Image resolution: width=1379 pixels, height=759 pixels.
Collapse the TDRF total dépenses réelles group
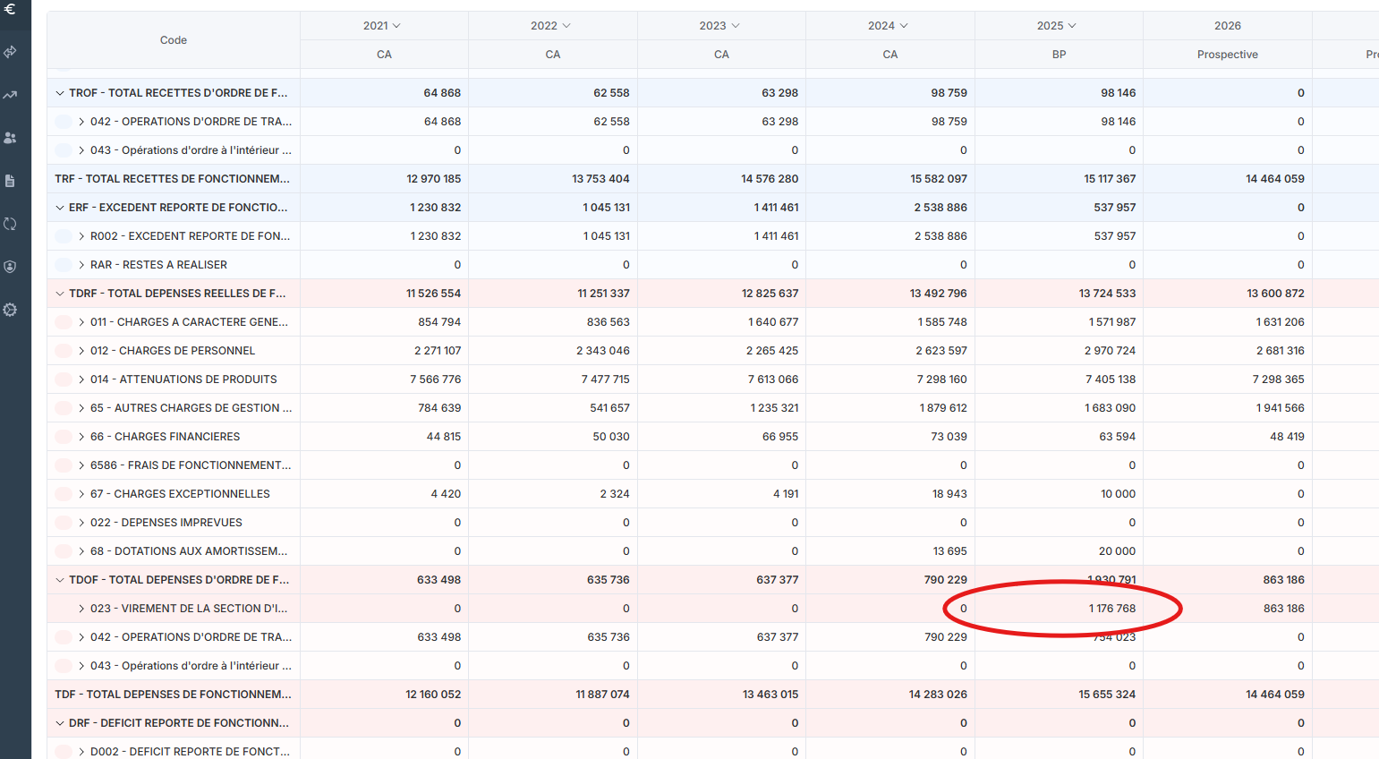60,294
